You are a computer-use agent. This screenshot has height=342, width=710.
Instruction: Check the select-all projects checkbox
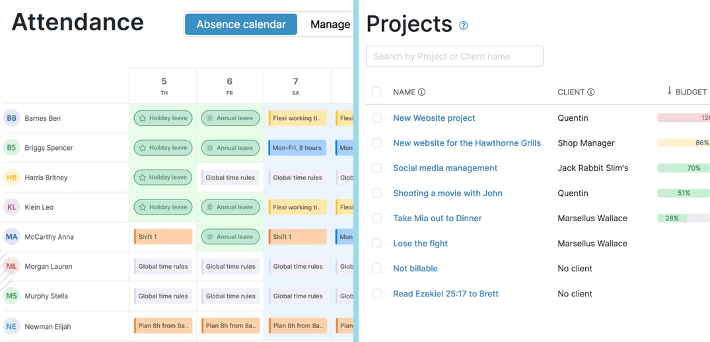click(376, 92)
